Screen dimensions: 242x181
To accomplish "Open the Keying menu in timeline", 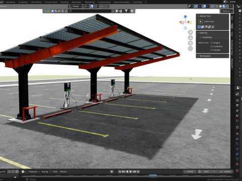I will pos(46,172).
